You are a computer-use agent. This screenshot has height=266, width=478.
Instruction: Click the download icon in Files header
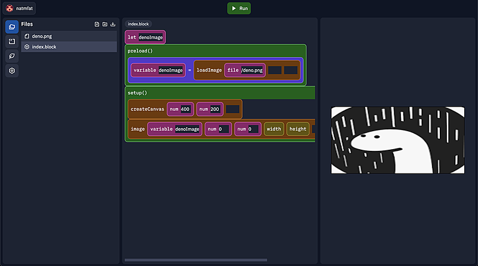113,24
